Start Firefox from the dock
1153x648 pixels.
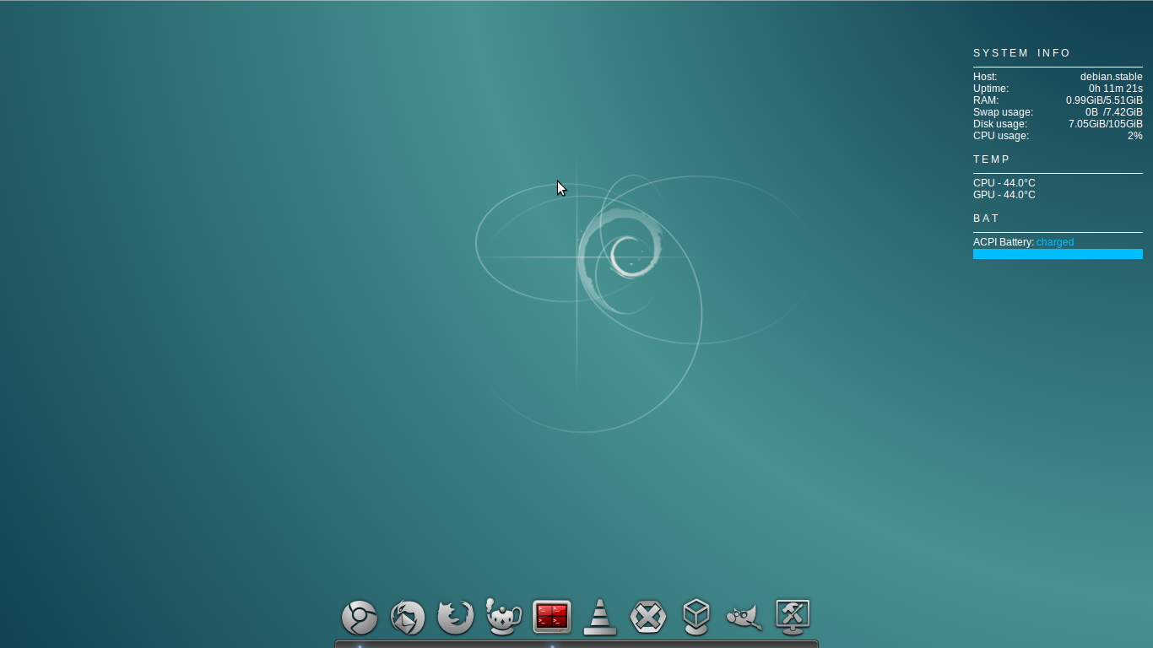tap(456, 617)
